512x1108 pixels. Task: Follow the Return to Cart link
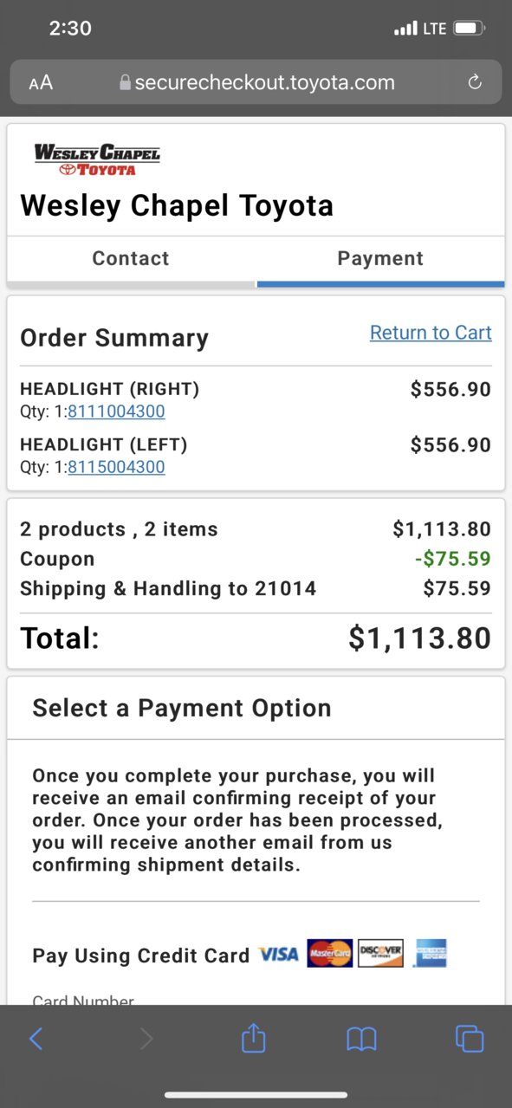(x=431, y=333)
